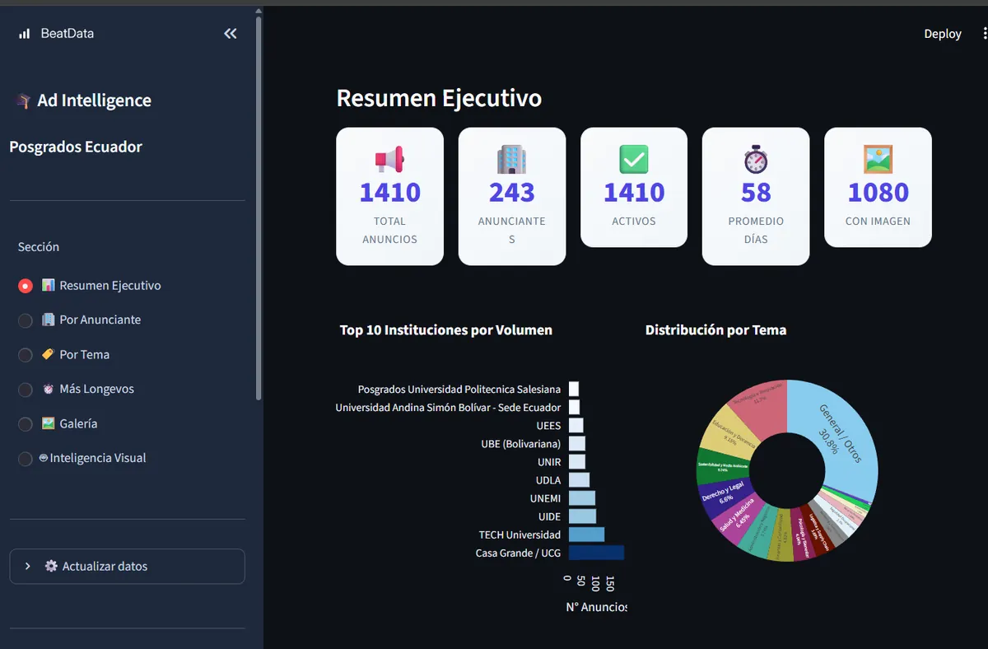Image resolution: width=988 pixels, height=649 pixels.
Task: Select the Galería radio button
Action: pyautogui.click(x=26, y=424)
